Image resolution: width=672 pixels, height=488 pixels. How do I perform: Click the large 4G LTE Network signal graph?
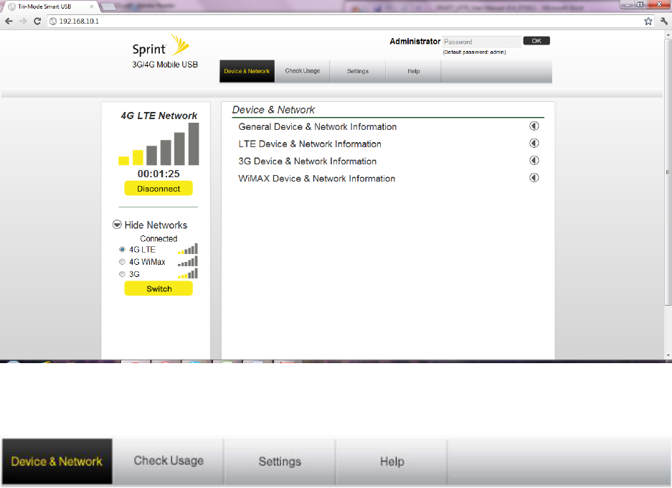(x=158, y=144)
